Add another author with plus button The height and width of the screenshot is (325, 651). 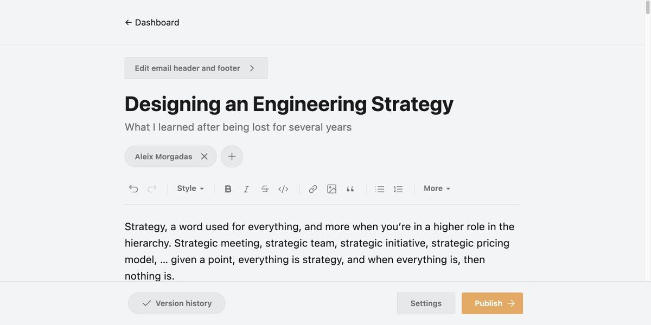[232, 157]
